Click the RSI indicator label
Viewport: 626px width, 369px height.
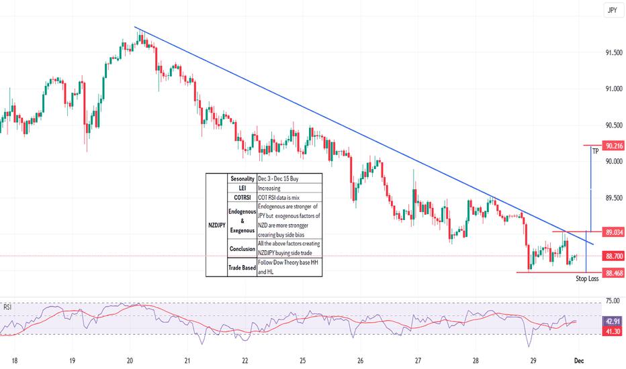pyautogui.click(x=7, y=307)
